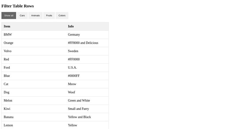Click the Item column header
Viewport: 229px width, 129px height.
point(7,26)
